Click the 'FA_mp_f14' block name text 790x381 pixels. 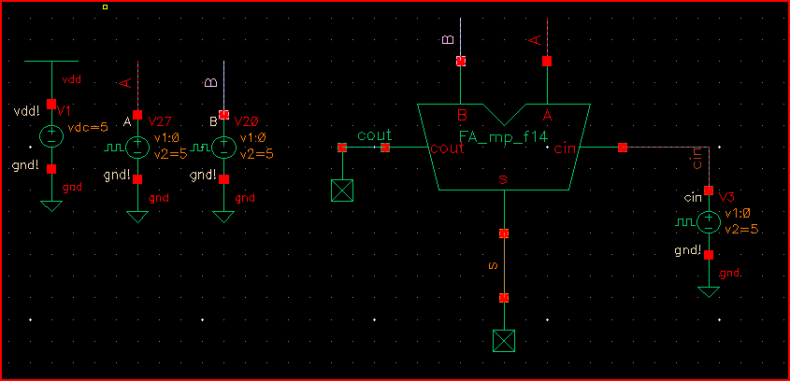pos(504,135)
